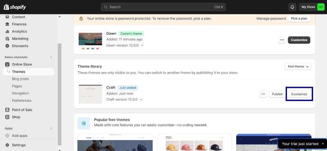Expand the Apps section chevron
The height and width of the screenshot is (151, 327).
(x=51, y=128)
